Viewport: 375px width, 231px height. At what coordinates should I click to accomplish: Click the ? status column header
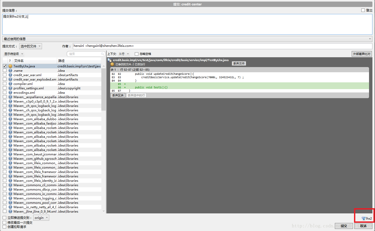pos(10,61)
